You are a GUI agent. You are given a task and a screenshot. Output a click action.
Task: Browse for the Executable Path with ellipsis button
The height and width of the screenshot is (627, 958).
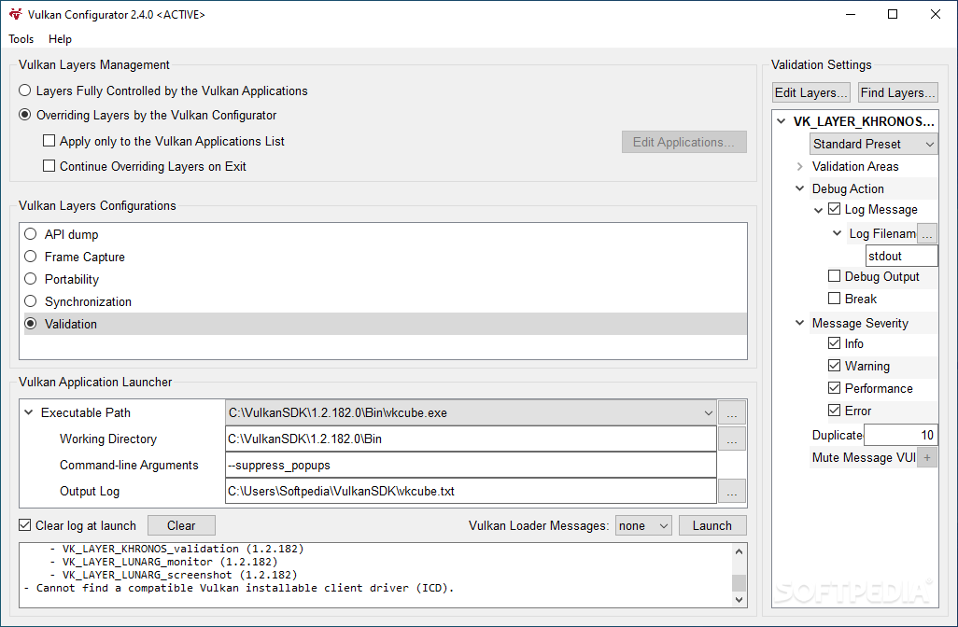(731, 412)
